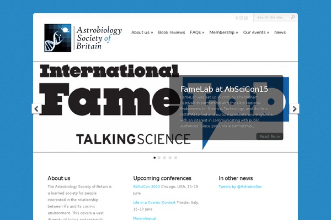Select the fourth slider dot
Viewport: 331px width, 220px height.
(170, 158)
